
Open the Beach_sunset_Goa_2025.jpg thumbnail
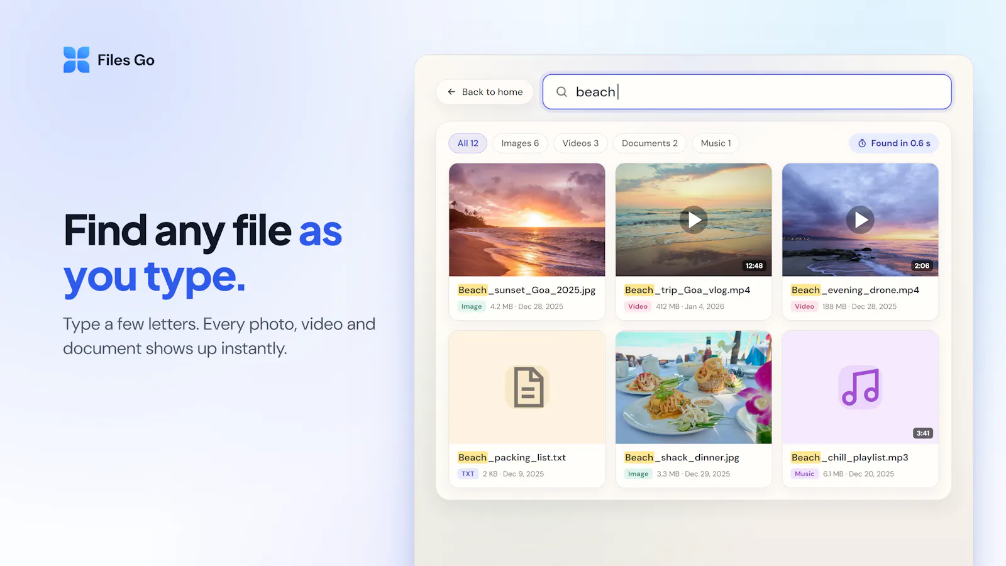pos(527,219)
